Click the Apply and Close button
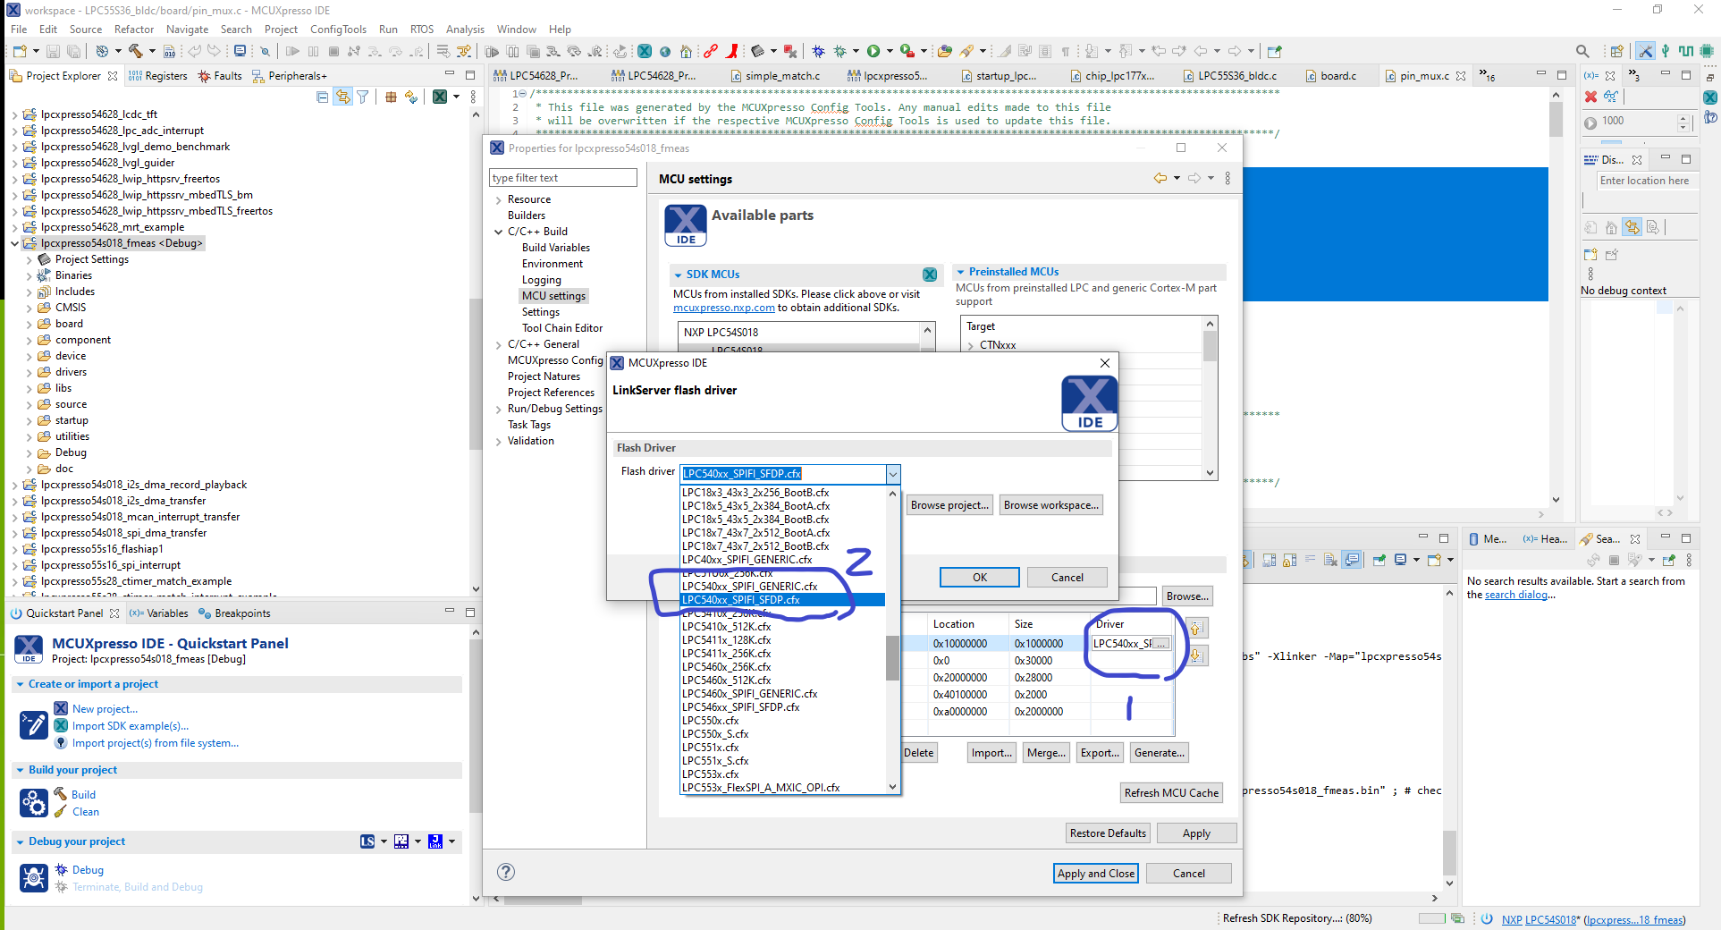 tap(1095, 873)
